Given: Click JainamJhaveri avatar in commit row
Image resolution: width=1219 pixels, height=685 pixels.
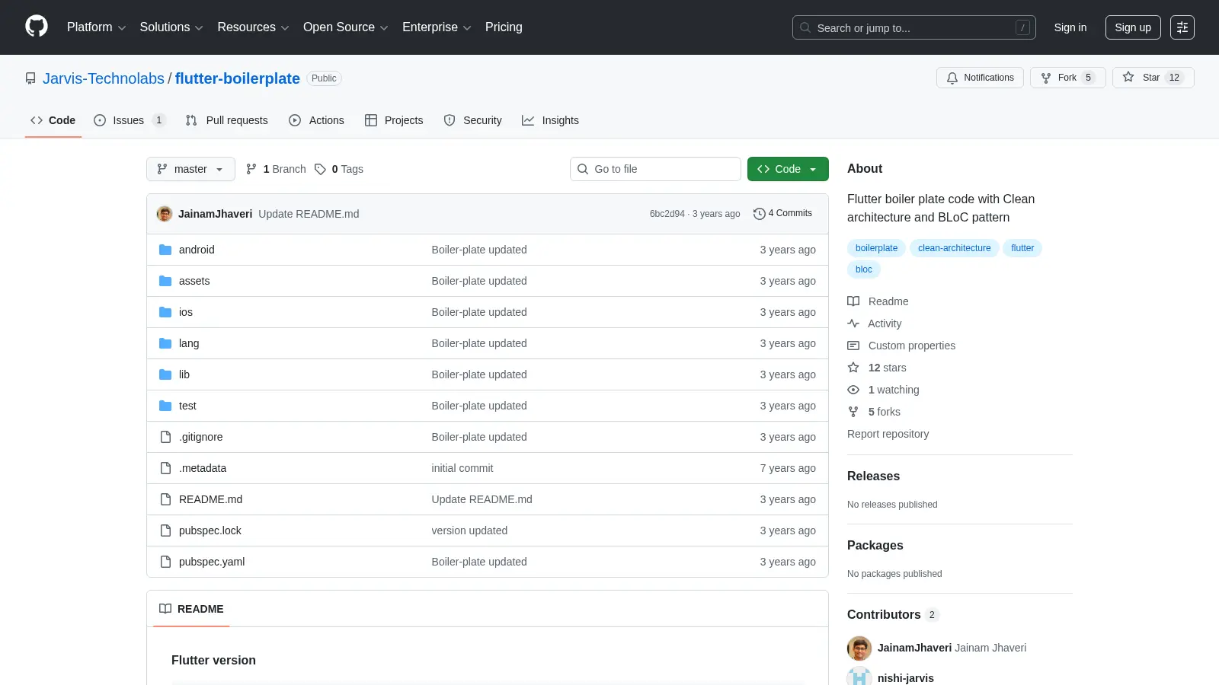Looking at the screenshot, I should pyautogui.click(x=165, y=214).
